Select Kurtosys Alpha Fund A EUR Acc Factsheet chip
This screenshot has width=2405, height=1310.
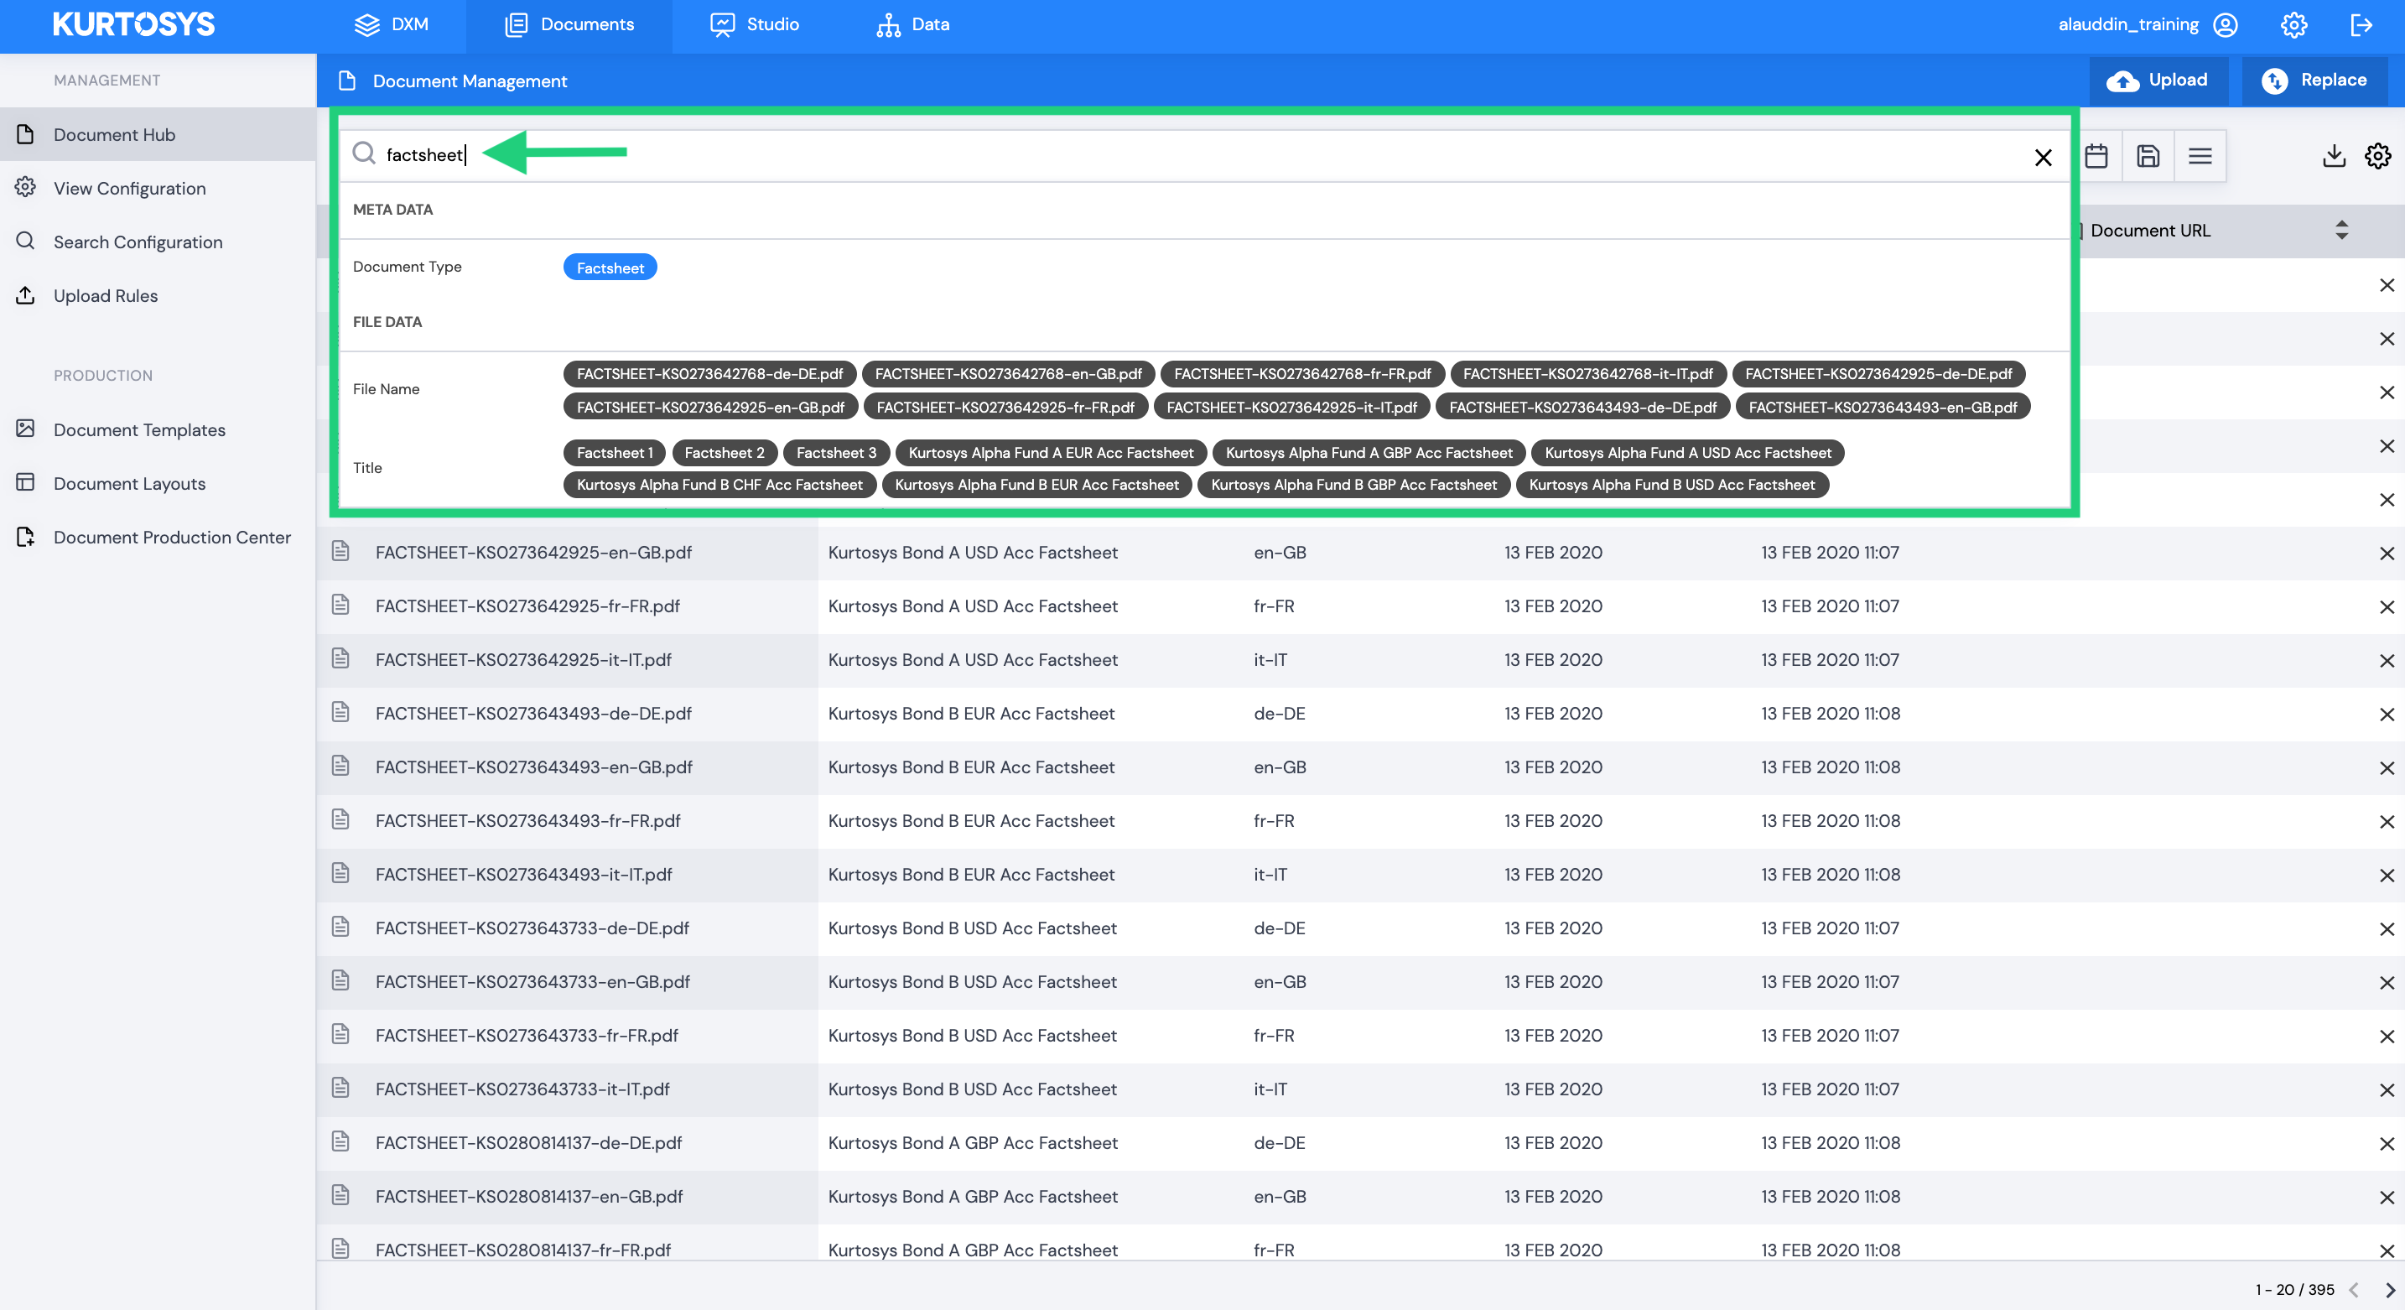(1052, 453)
